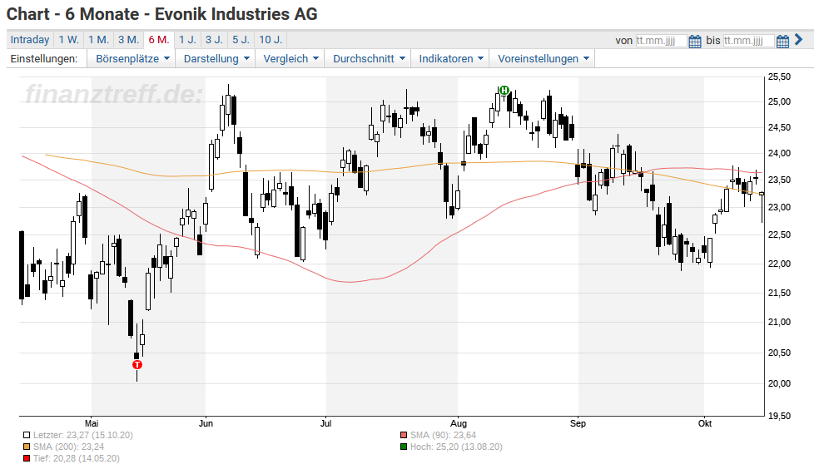819x474 pixels.
Task: Click the orange SMA (200) legend swatch
Action: click(x=27, y=447)
